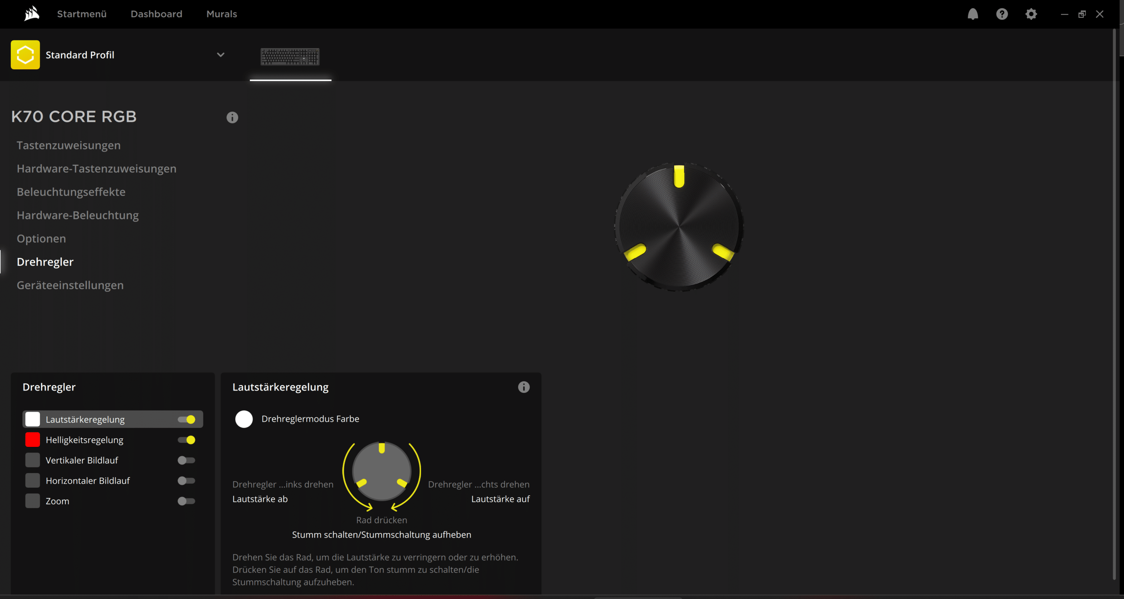Click the white Drehreglermodus Farbe swatch

(x=244, y=419)
